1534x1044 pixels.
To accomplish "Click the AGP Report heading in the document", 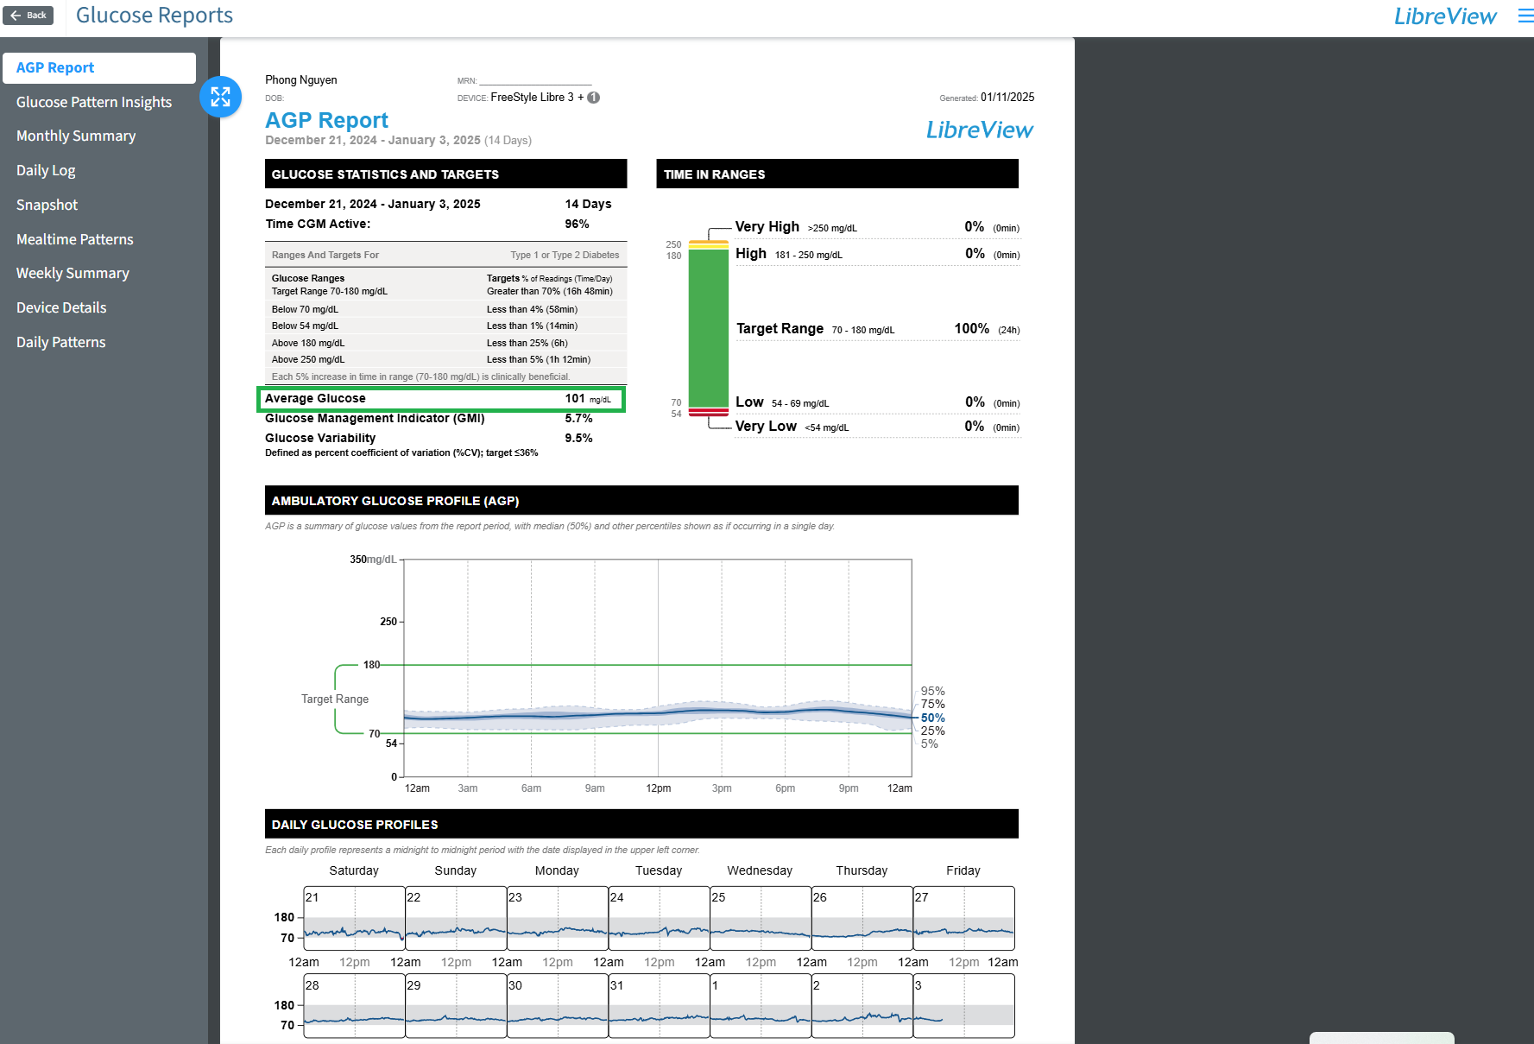I will click(x=326, y=120).
